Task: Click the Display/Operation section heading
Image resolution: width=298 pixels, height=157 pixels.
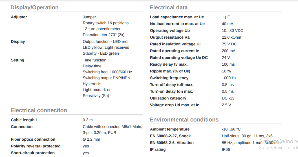Action: pyautogui.click(x=34, y=7)
